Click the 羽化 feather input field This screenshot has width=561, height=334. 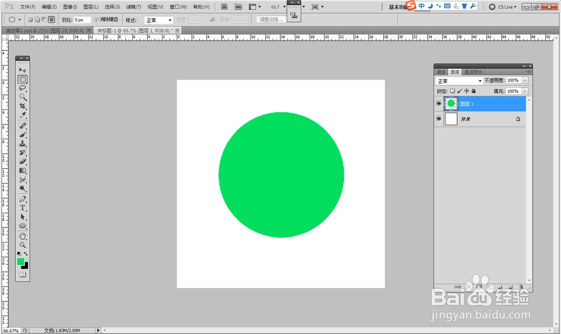coord(81,20)
